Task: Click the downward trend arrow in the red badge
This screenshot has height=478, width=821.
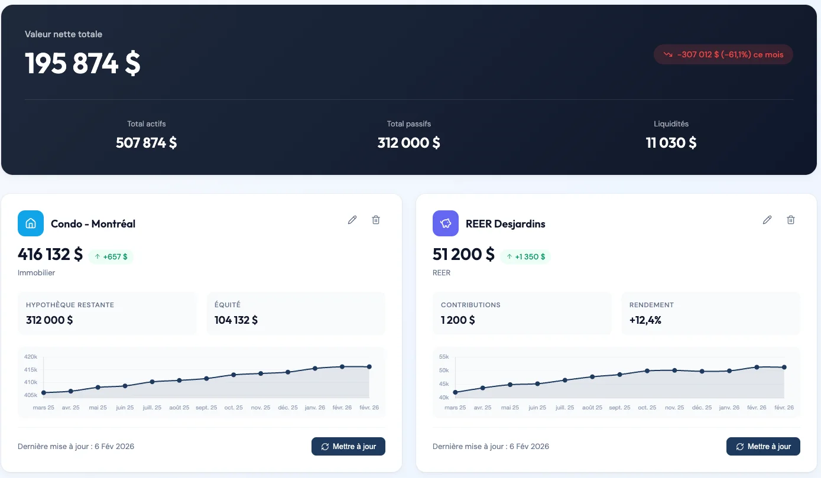Action: (667, 54)
